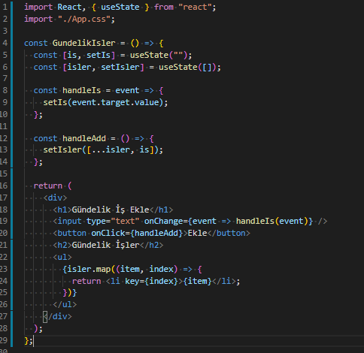
Task: Click the "...isler" spread expression on line 13
Action: (111, 149)
